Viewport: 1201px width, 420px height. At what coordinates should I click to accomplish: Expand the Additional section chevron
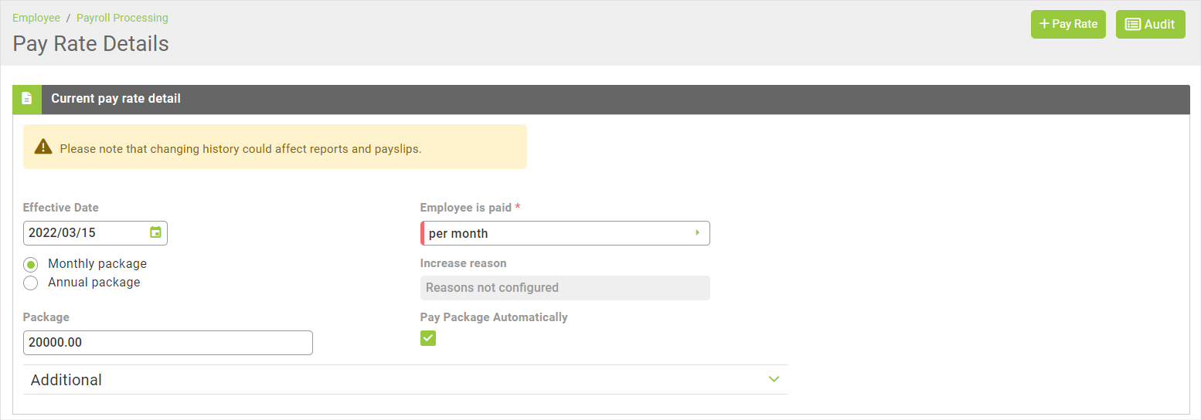[774, 379]
